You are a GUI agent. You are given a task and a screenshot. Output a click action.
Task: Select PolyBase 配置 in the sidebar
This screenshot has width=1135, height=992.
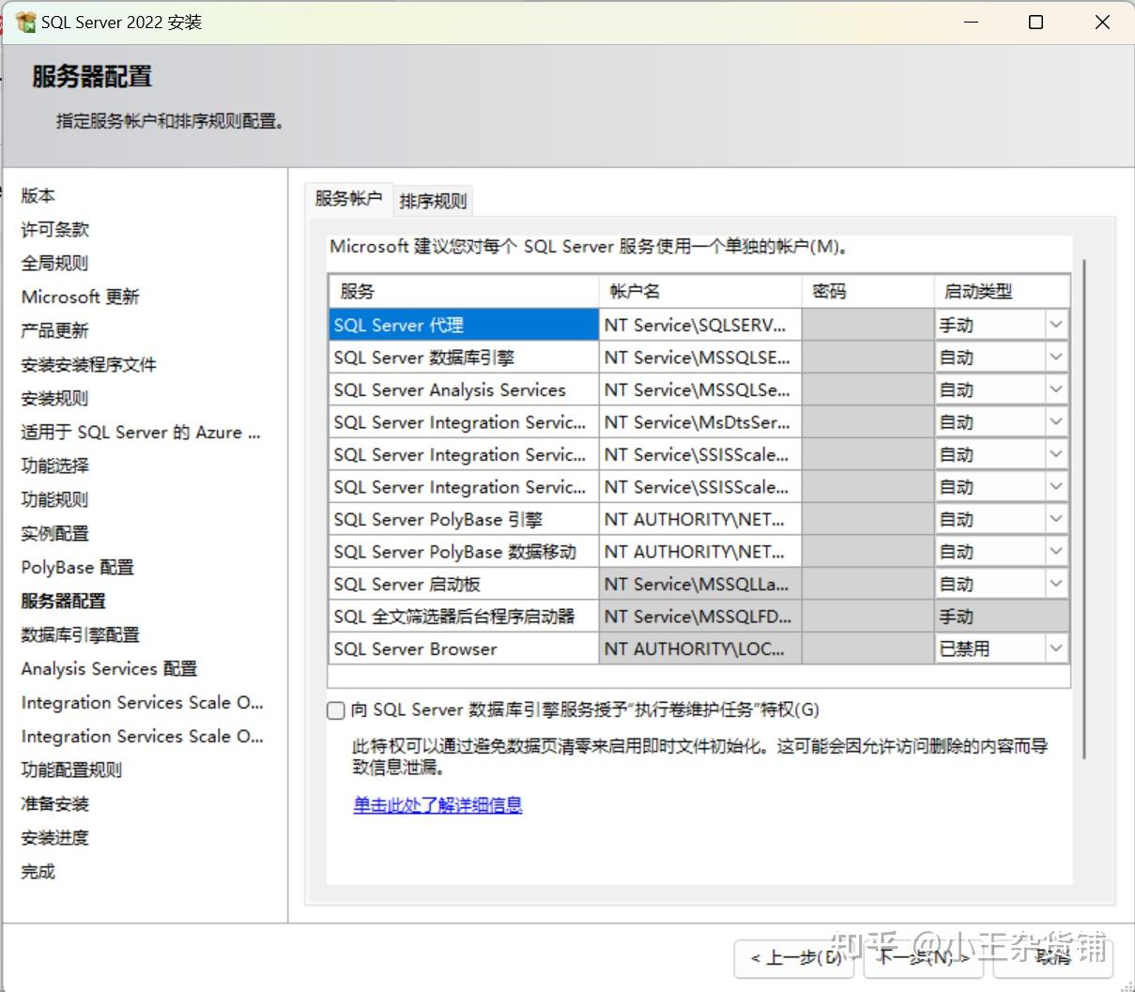(77, 567)
